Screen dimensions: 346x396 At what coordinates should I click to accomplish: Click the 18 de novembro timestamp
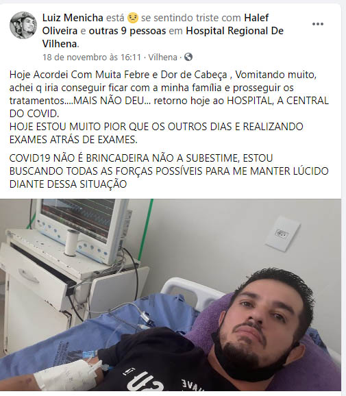click(x=92, y=58)
